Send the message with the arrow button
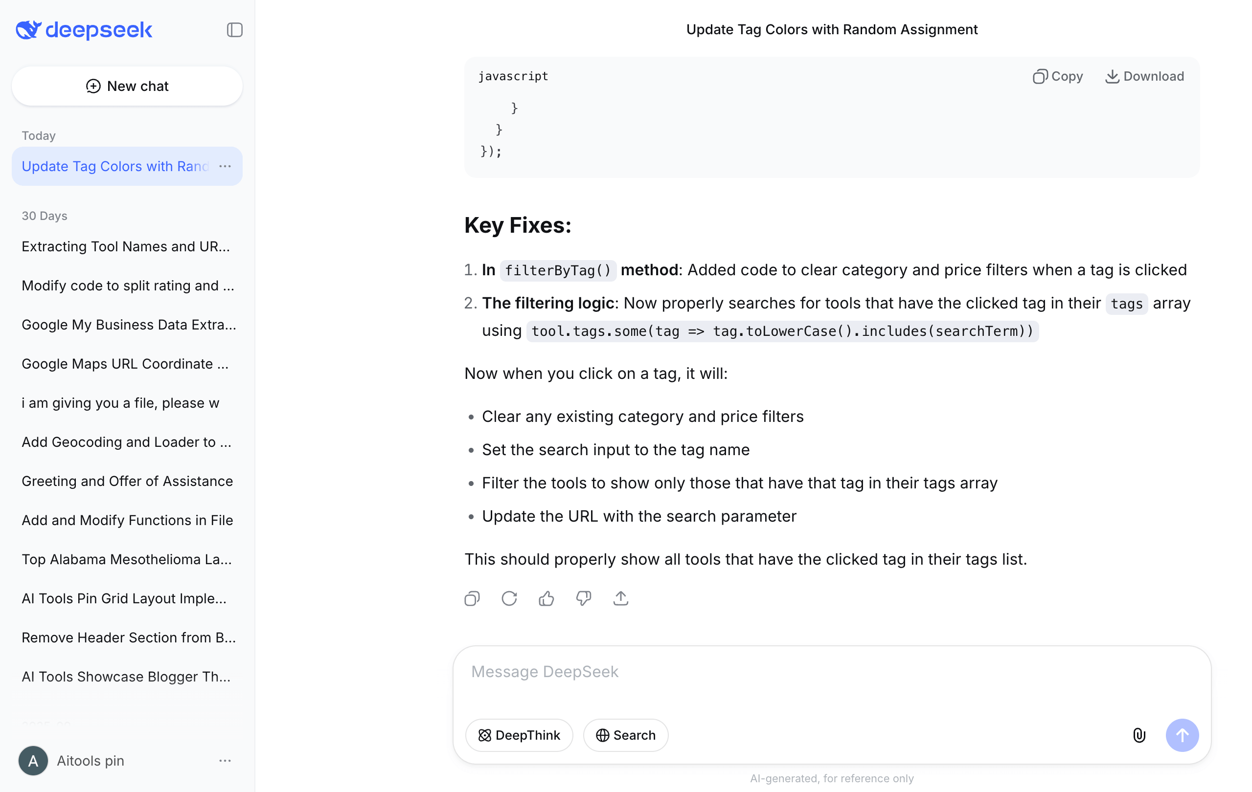This screenshot has width=1252, height=792. click(1183, 735)
